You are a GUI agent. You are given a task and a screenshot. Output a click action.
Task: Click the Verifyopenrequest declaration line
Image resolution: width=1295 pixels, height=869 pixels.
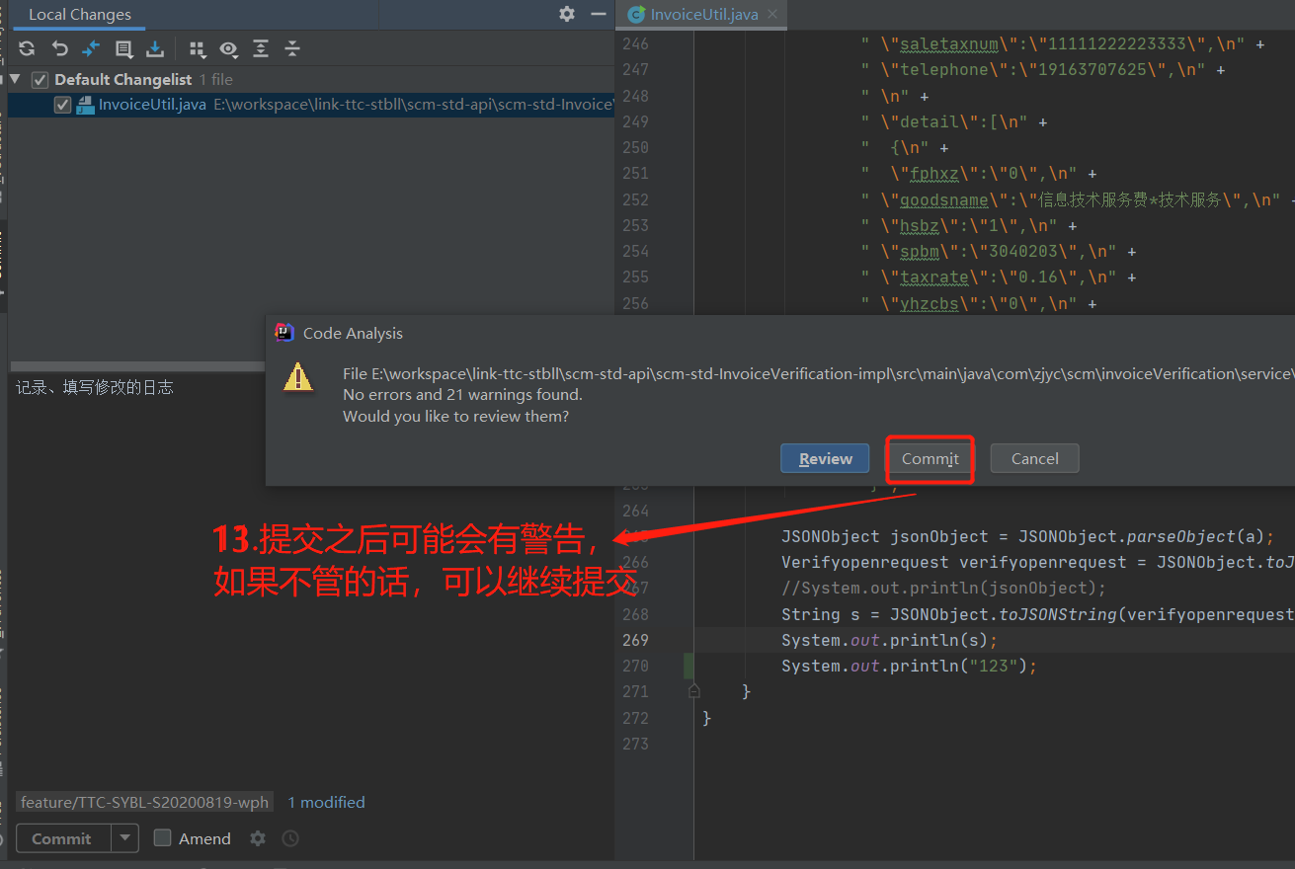tap(1037, 562)
